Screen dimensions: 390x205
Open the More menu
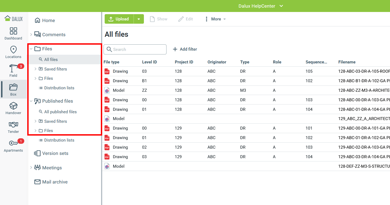[x=215, y=19]
